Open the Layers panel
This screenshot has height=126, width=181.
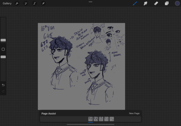click(167, 3)
